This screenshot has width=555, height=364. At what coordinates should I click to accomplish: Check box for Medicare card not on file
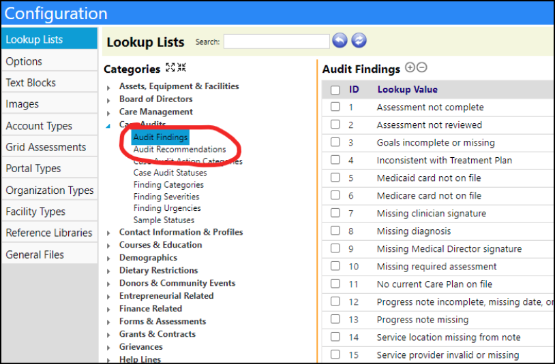coord(335,195)
